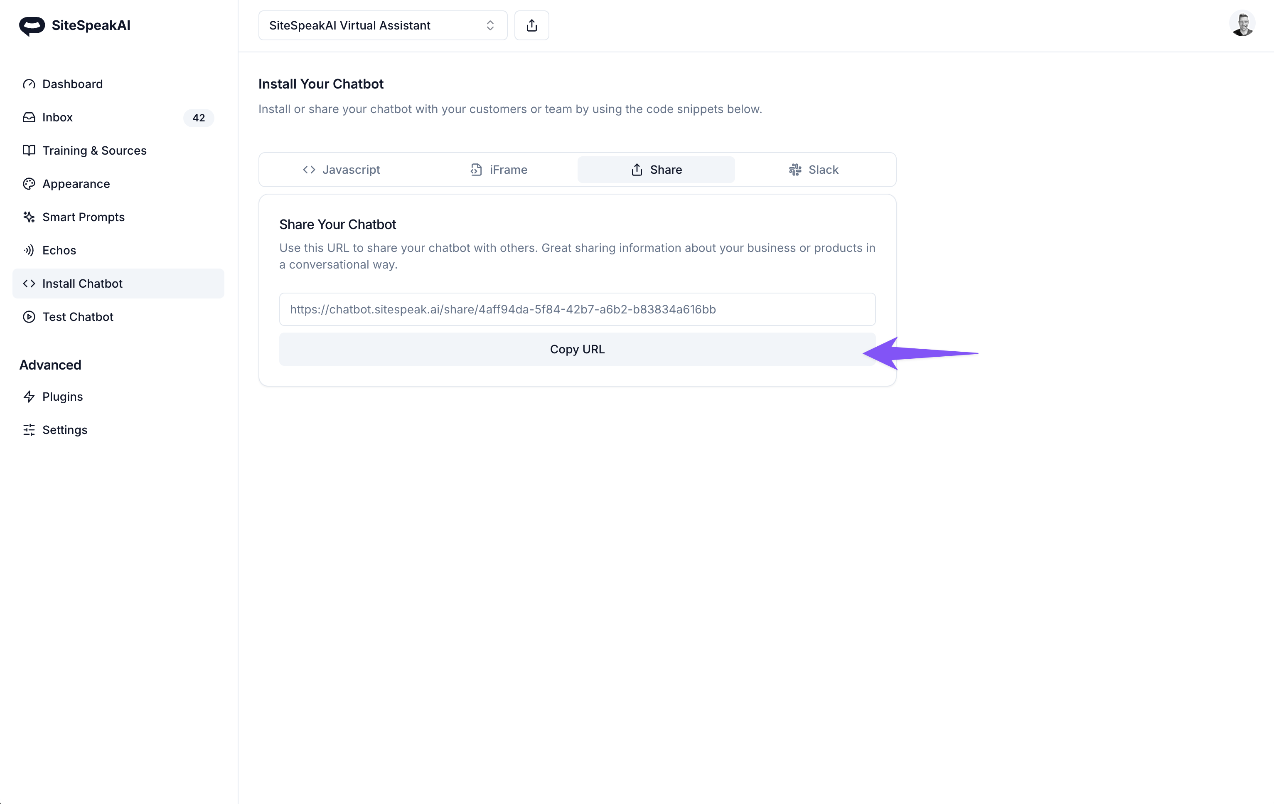1274x804 pixels.
Task: Click the Smart Prompts sparkle icon
Action: (29, 217)
